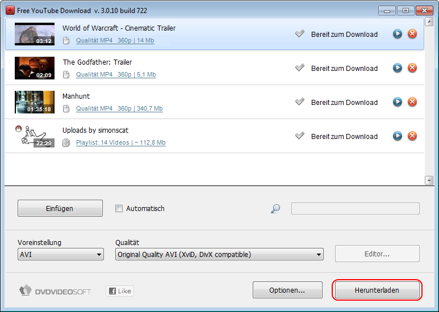Click Bereit zum Download status for Manhunt
Viewport: 439px width, 312px height.
pyautogui.click(x=344, y=103)
